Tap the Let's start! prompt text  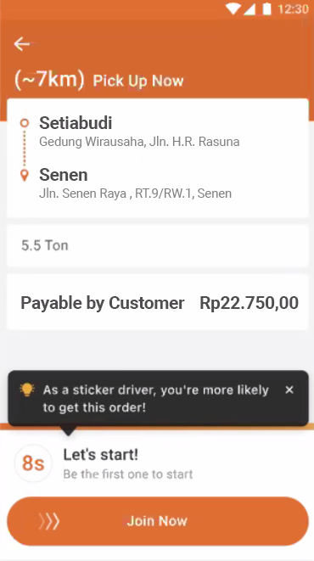tap(100, 455)
